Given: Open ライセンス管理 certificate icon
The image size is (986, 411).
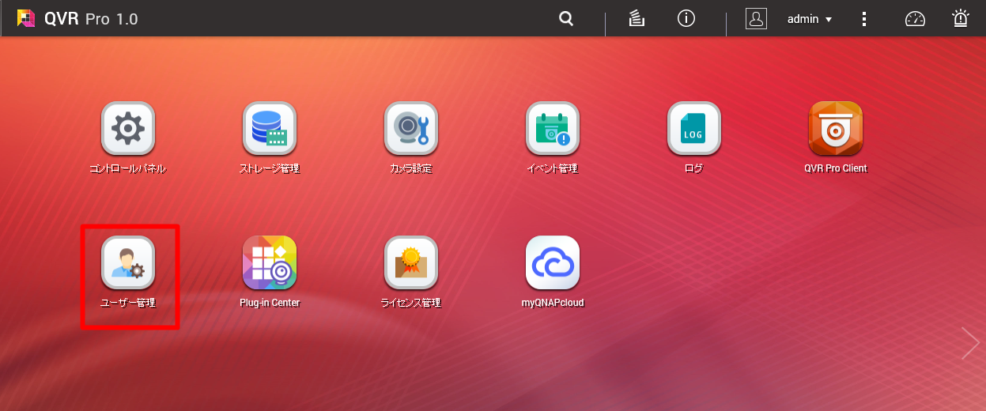Looking at the screenshot, I should click(411, 262).
